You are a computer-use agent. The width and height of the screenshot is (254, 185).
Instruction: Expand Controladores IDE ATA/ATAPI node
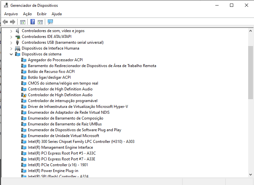tap(11, 37)
